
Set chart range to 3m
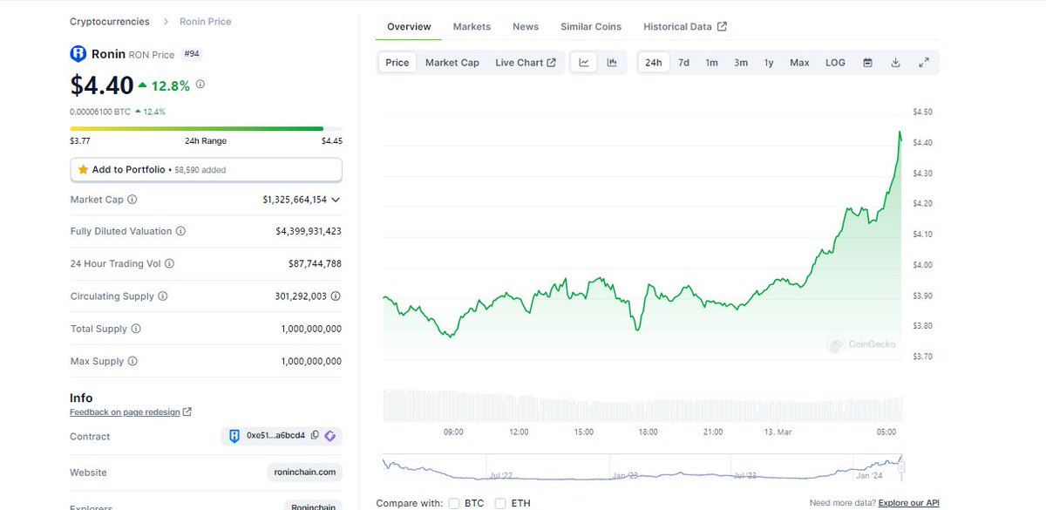click(x=741, y=63)
